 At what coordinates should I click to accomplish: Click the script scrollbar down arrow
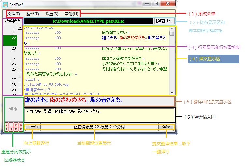coord(172,93)
